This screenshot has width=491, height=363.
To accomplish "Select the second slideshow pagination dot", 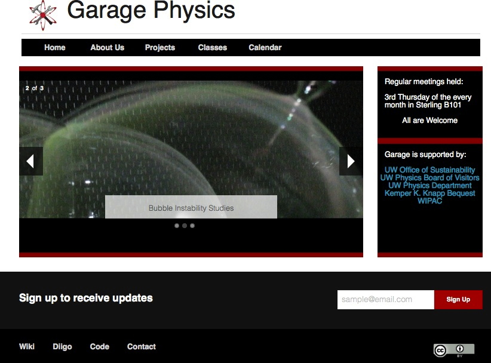I will 185,226.
